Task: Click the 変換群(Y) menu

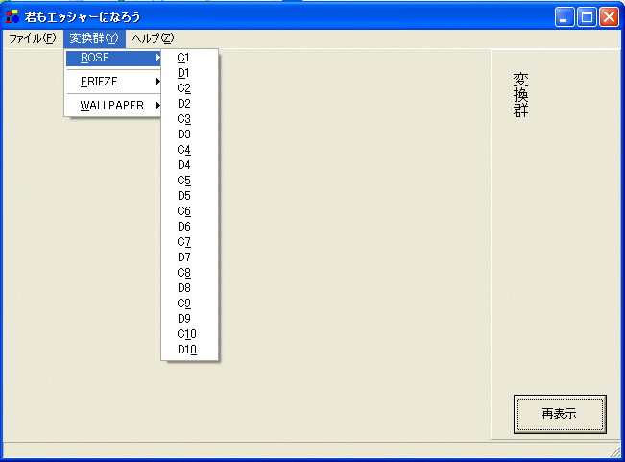Action: click(x=94, y=38)
